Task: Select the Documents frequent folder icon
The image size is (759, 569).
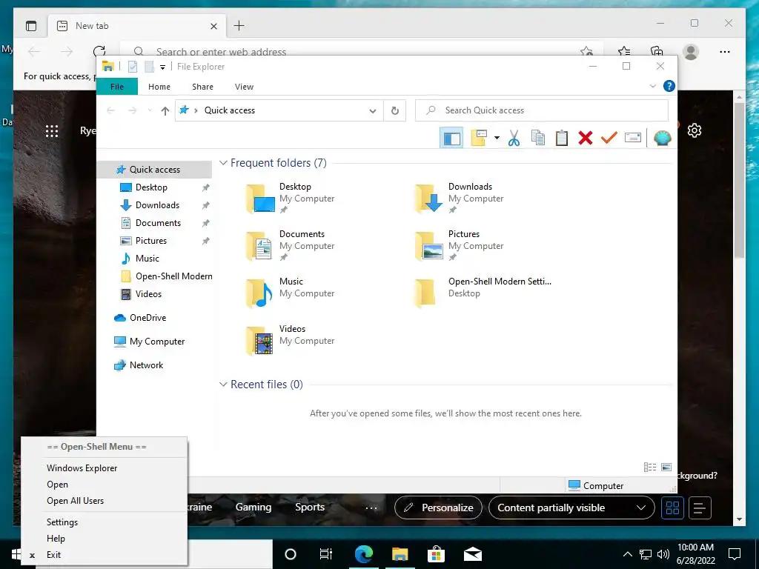Action: [259, 246]
